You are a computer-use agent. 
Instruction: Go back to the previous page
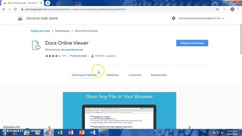pyautogui.click(x=4, y=9)
